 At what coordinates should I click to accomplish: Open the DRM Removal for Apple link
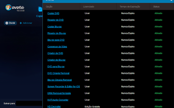click(59, 93)
